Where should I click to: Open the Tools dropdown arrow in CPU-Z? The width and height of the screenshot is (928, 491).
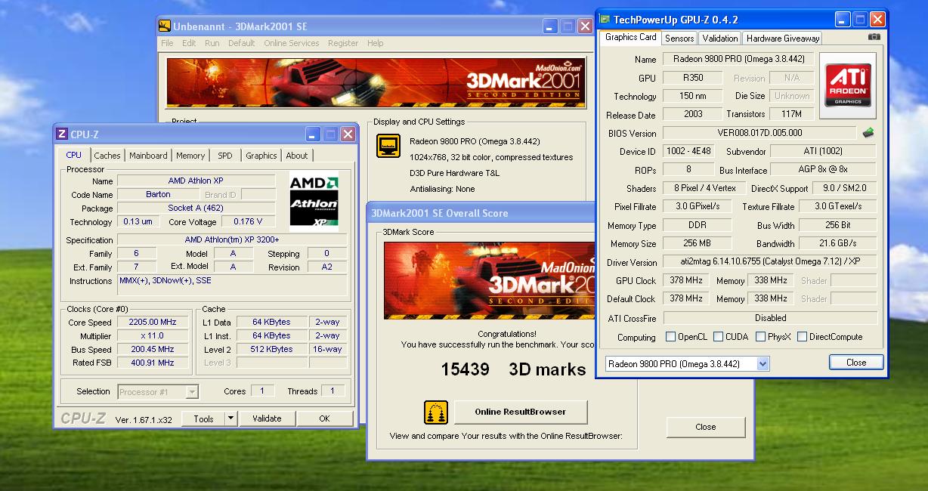(x=231, y=418)
